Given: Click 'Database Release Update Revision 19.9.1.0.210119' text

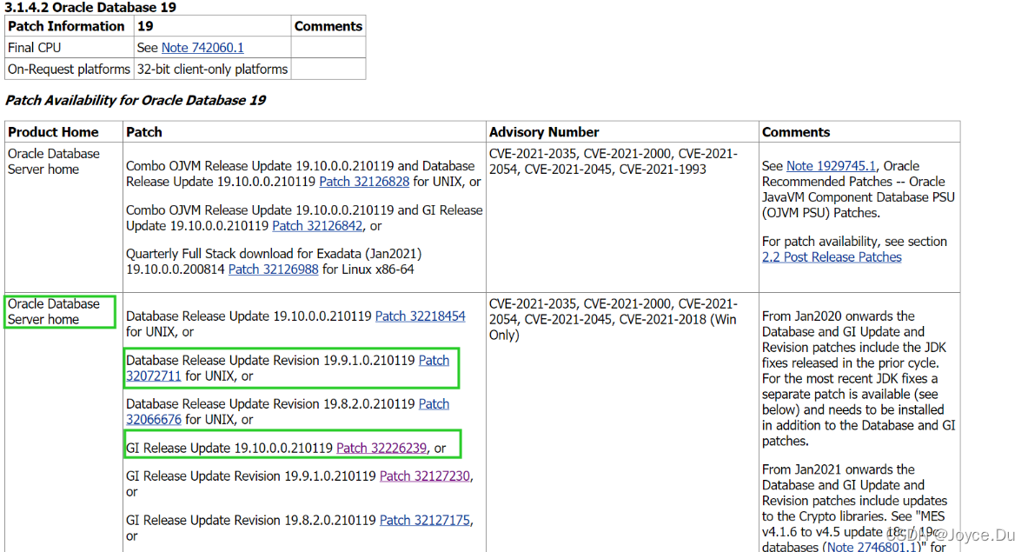Looking at the screenshot, I should pyautogui.click(x=270, y=360).
